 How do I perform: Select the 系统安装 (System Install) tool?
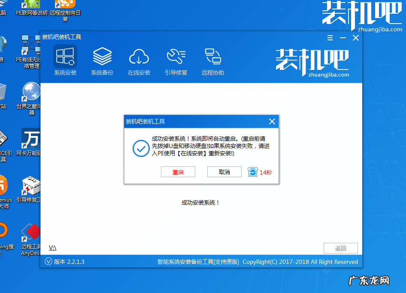click(65, 60)
